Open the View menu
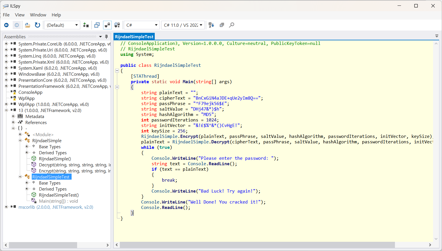Image resolution: width=442 pixels, height=251 pixels. tap(20, 15)
